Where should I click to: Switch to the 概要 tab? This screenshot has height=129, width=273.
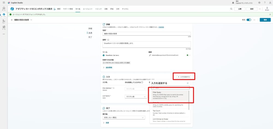(x=59, y=9)
